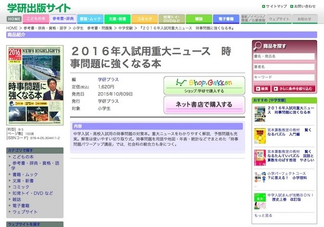Open the こどもの本 navigation tab
Image resolution: width=324 pixels, height=227 pixels.
[36, 19]
